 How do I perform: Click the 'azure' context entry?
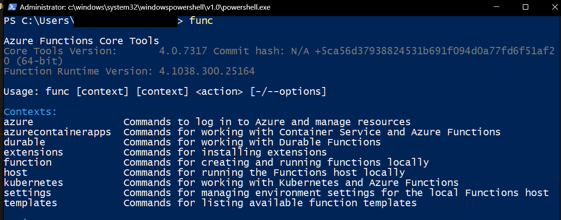coord(18,122)
